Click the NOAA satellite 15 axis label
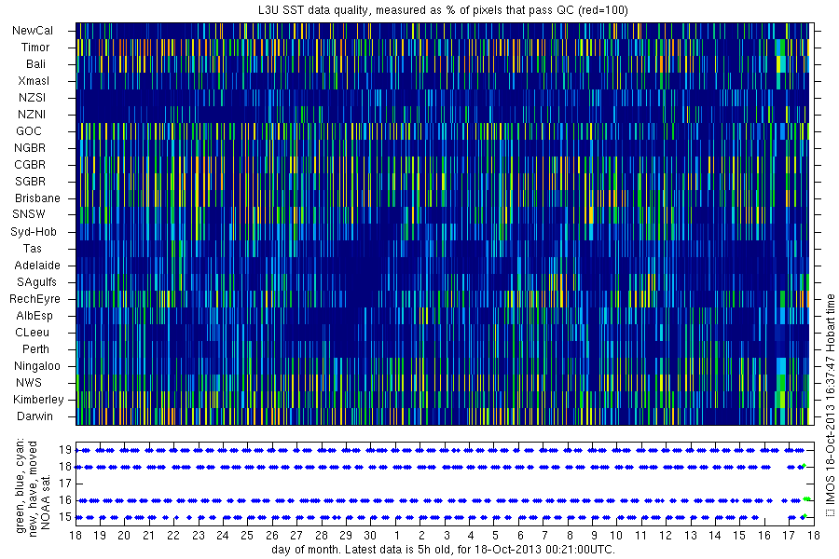The image size is (839, 559). (65, 517)
